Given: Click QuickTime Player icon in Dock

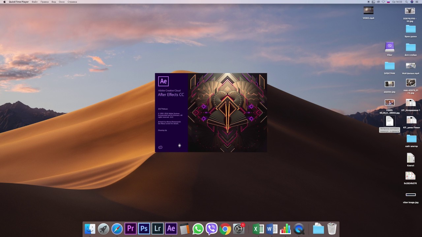Looking at the screenshot, I should pyautogui.click(x=299, y=229).
